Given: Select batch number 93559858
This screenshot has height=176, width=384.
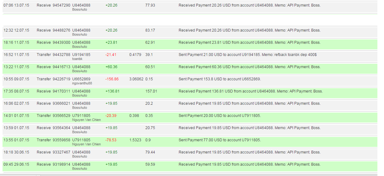Looking at the screenshot, I should coord(62,140).
